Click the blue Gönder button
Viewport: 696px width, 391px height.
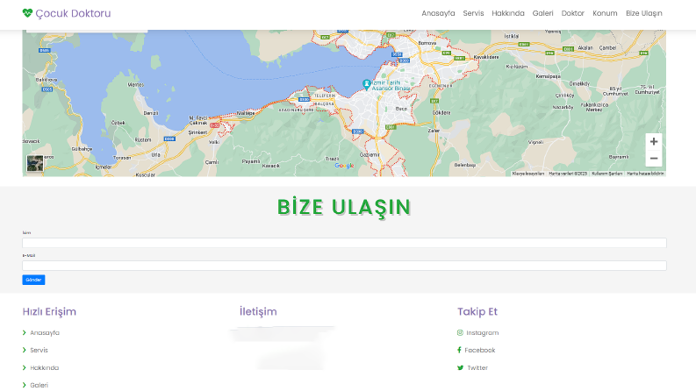33,280
